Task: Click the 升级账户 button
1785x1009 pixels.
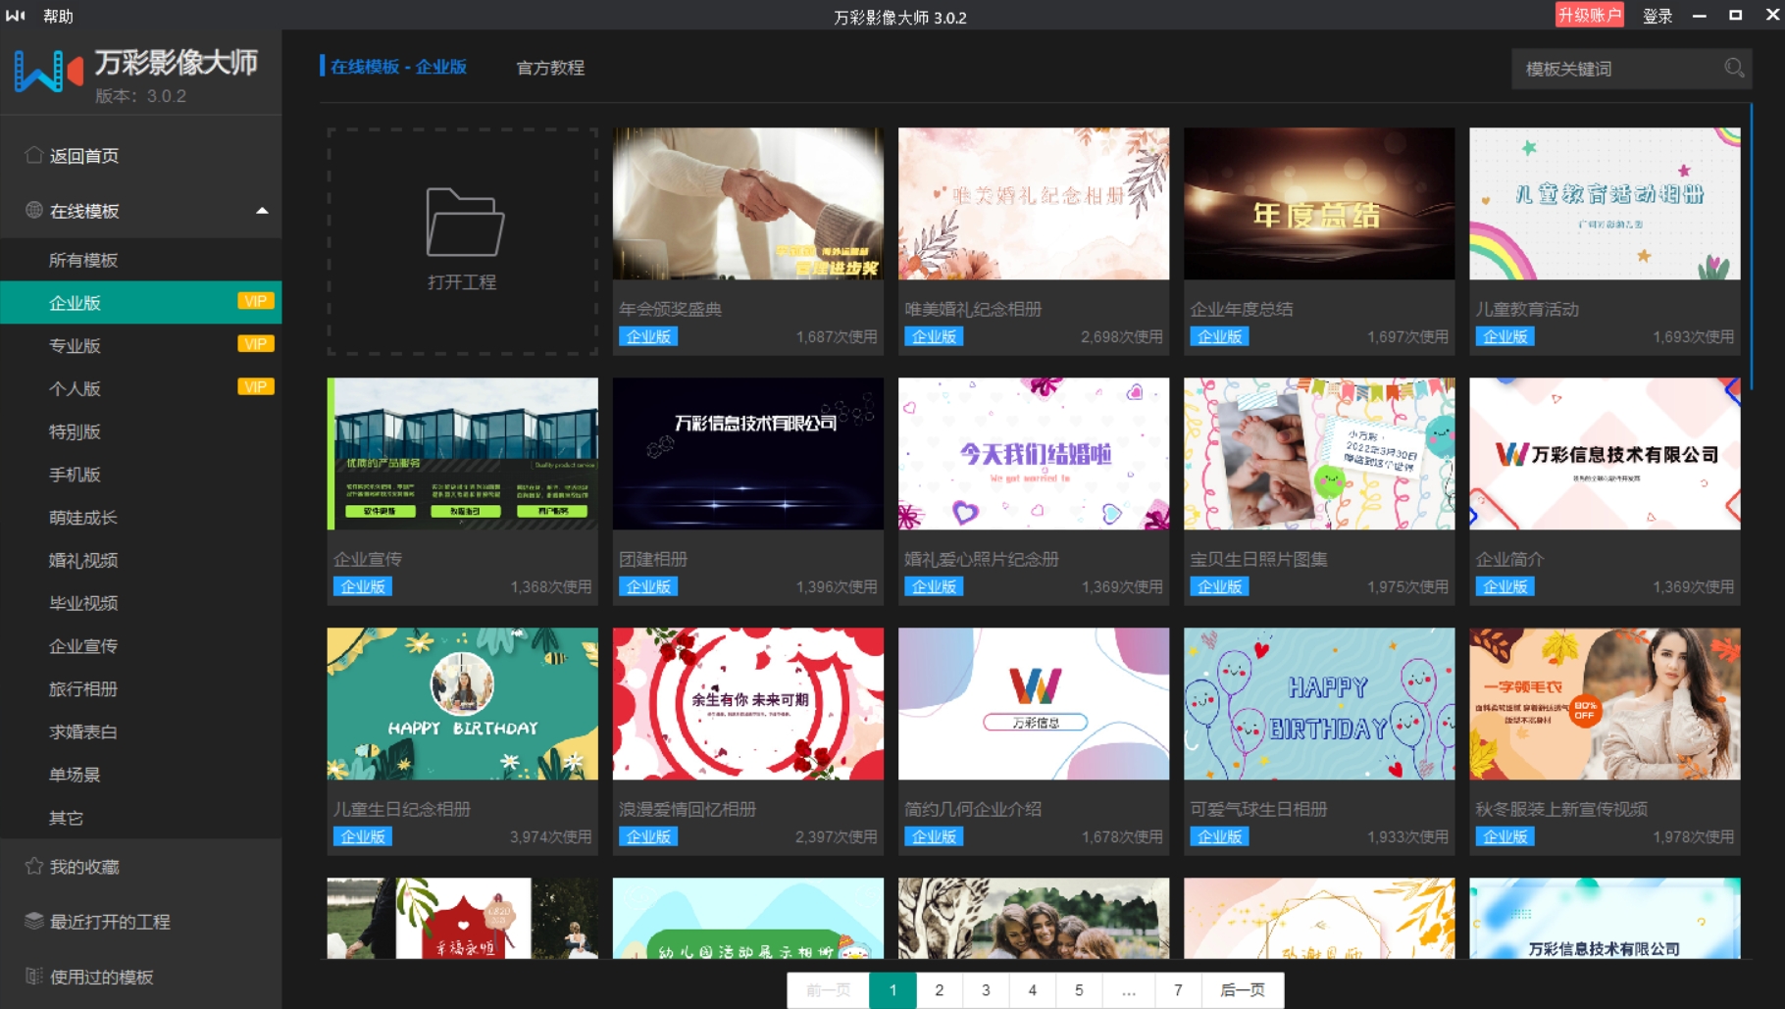Action: [1589, 16]
